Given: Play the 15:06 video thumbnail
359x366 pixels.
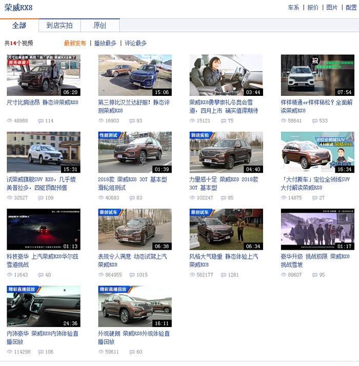Looking at the screenshot, I should coord(135,75).
